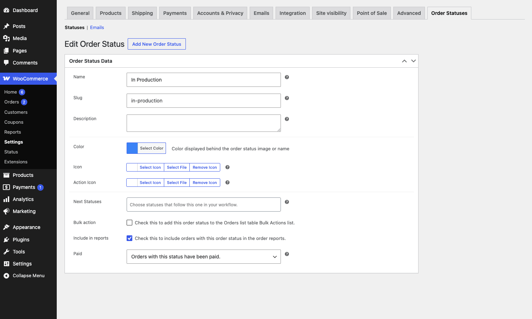Click the help icon beside the Name field
Viewport: 532px width, 319px height.
287,77
